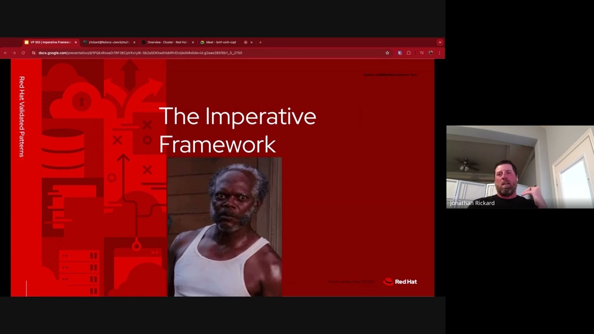Expand the tab search dropdown

[x=439, y=42]
